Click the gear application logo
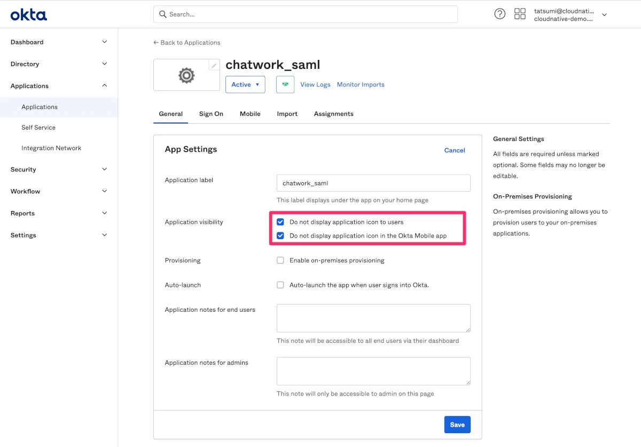641x447 pixels. point(186,76)
